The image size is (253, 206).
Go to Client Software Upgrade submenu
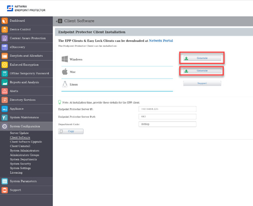click(26, 142)
